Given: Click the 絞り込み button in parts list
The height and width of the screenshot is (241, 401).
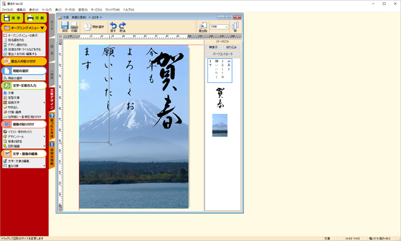Looking at the screenshot, I should pyautogui.click(x=230, y=48).
